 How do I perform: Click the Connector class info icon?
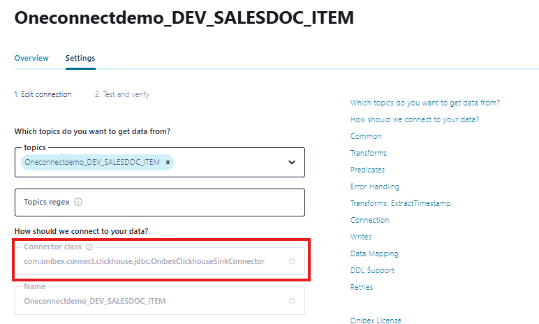coord(89,247)
